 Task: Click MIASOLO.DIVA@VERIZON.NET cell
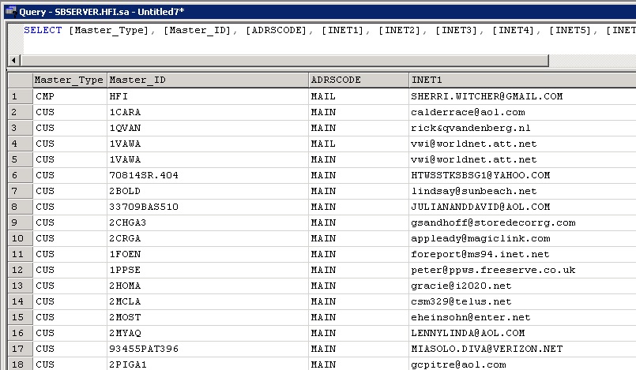coord(522,349)
